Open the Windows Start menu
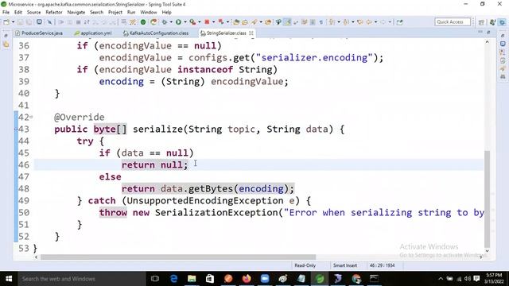Image resolution: width=509 pixels, height=286 pixels. pos(9,279)
